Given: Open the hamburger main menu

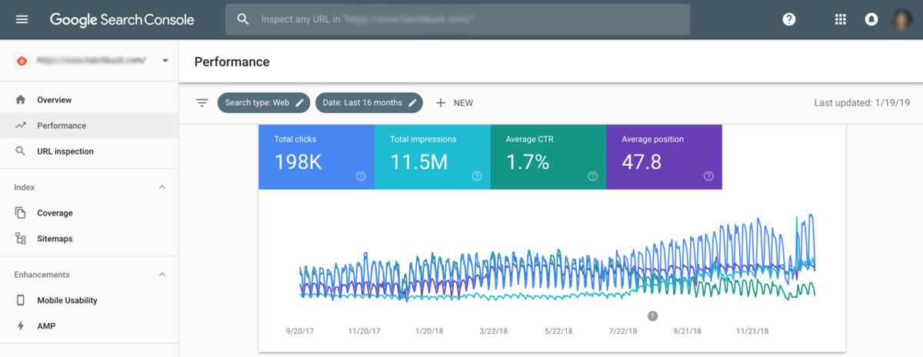Looking at the screenshot, I should point(22,20).
